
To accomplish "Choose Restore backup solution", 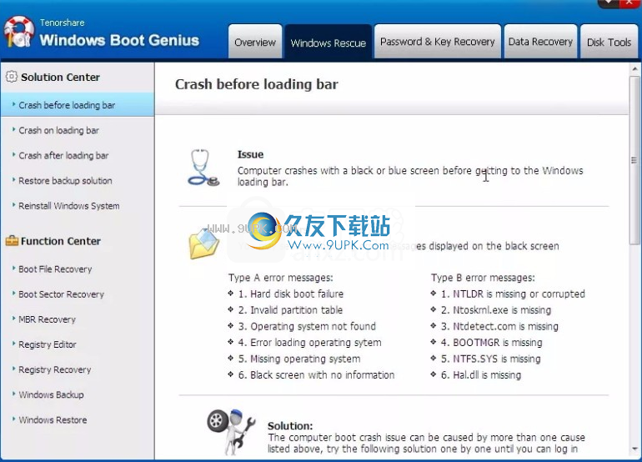I will click(65, 181).
